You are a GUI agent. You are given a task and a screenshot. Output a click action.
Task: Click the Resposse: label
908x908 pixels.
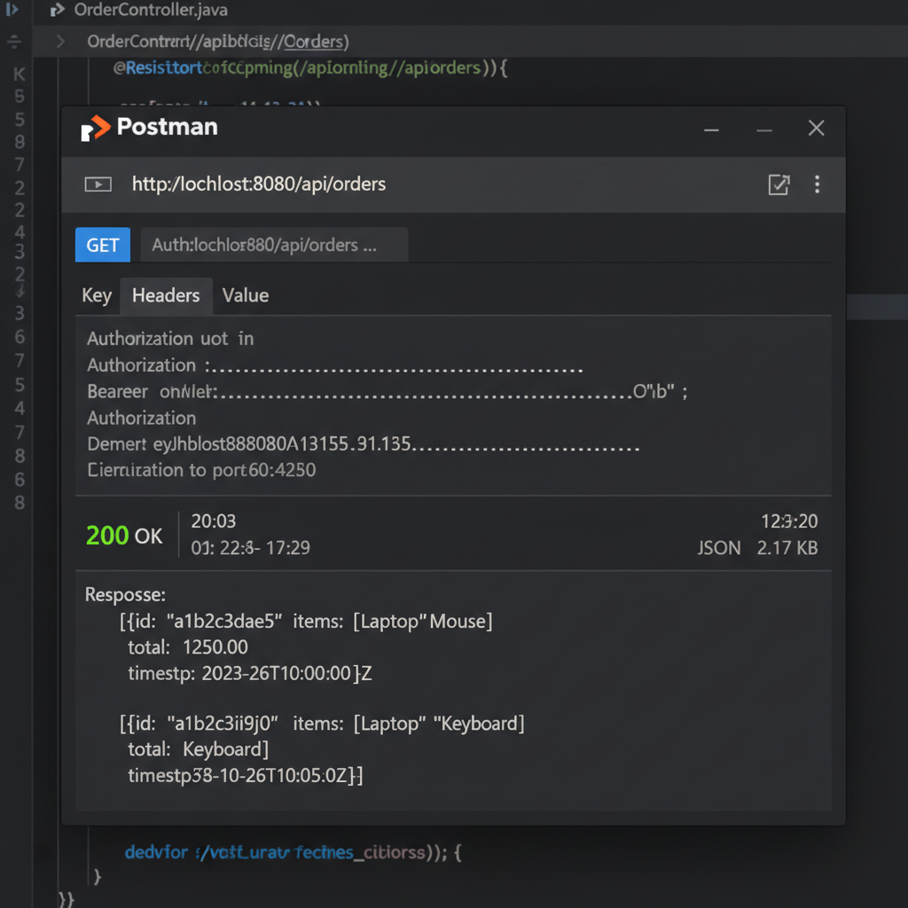(125, 595)
